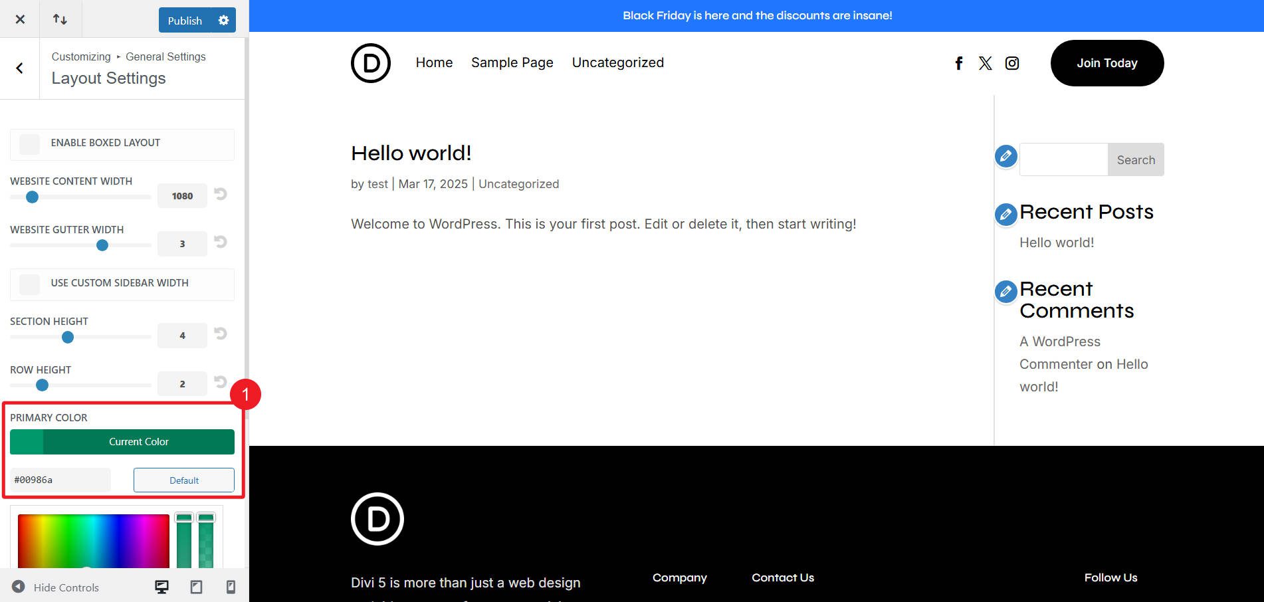This screenshot has height=602, width=1264.
Task: Open the Facebook icon in the header
Action: pos(959,62)
